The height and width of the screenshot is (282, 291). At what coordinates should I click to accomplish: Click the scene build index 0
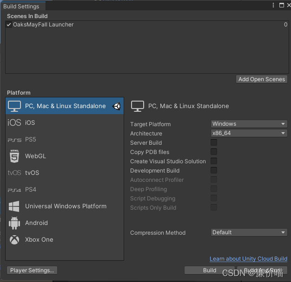[x=285, y=25]
